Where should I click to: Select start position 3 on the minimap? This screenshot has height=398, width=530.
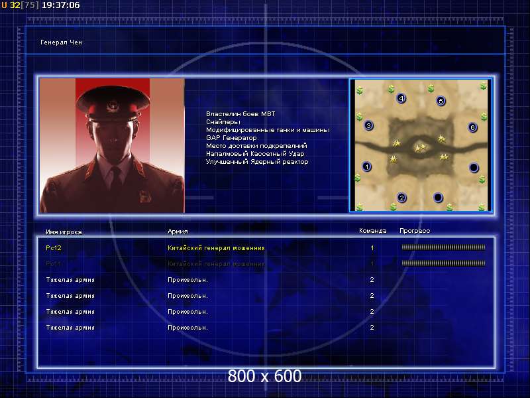pyautogui.click(x=368, y=125)
